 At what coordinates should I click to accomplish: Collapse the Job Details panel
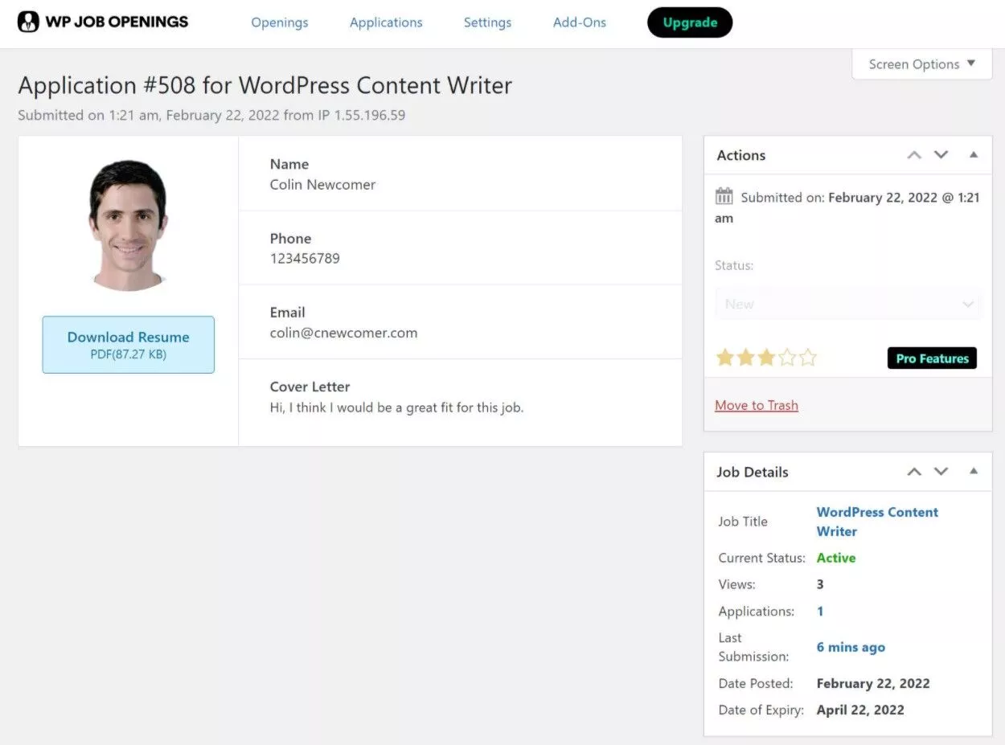974,472
